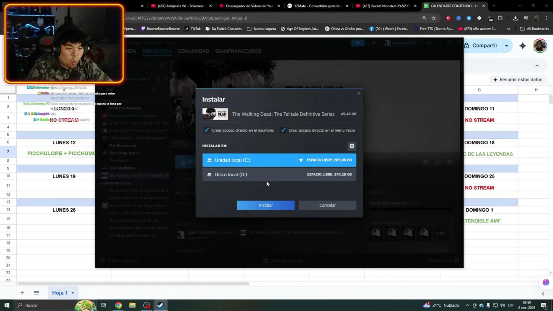The width and height of the screenshot is (553, 311).
Task: Select column G header in the sheet
Action: tap(479, 90)
